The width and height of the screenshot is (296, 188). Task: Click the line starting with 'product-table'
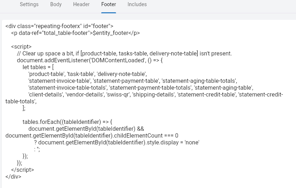[x=87, y=74]
